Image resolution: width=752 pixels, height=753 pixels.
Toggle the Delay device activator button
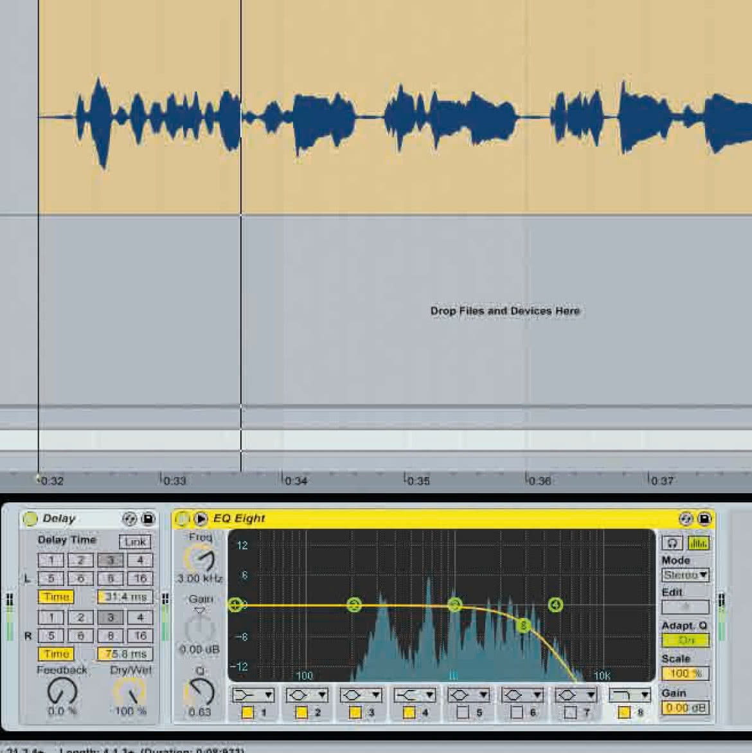(30, 519)
